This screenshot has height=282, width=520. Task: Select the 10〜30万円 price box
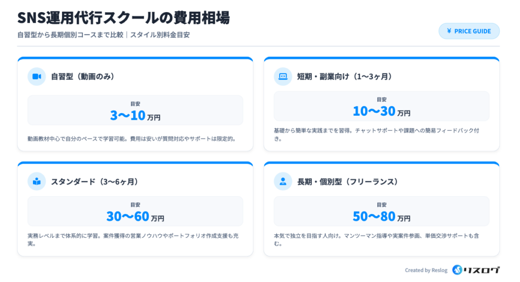(x=381, y=106)
